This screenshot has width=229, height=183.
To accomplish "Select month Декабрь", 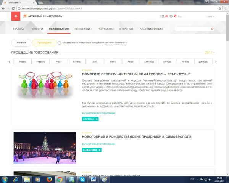I will (x=203, y=62).
